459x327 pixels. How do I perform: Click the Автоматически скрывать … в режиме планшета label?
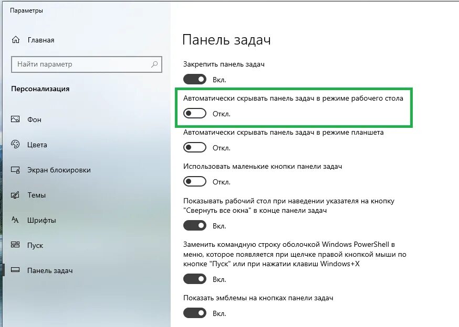point(284,133)
